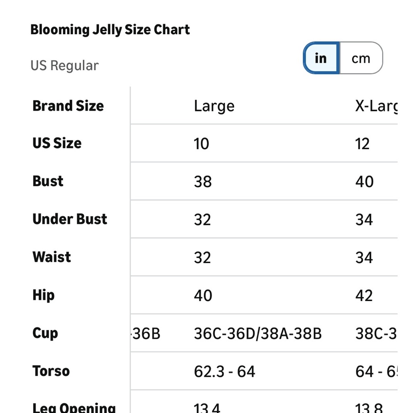This screenshot has width=413, height=413.
Task: Click the US Size row label
Action: pos(57,143)
